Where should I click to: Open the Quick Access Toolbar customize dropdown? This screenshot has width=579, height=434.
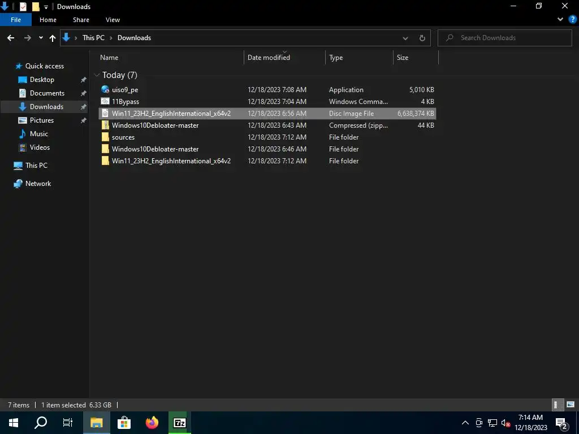tap(46, 7)
